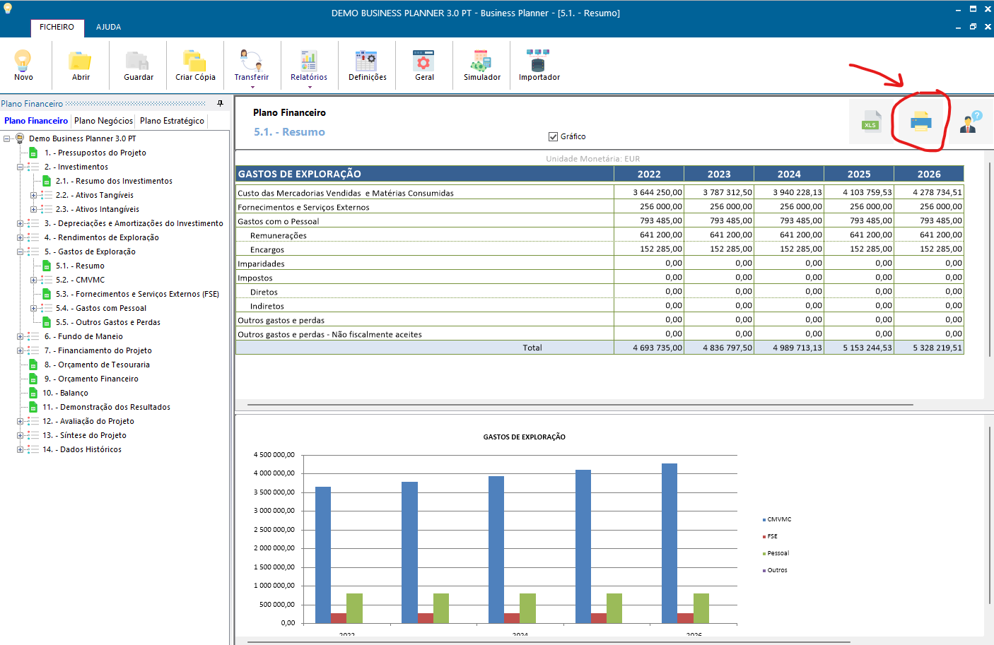This screenshot has height=645, width=994.
Task: Open the help assistant icon
Action: pyautogui.click(x=971, y=122)
